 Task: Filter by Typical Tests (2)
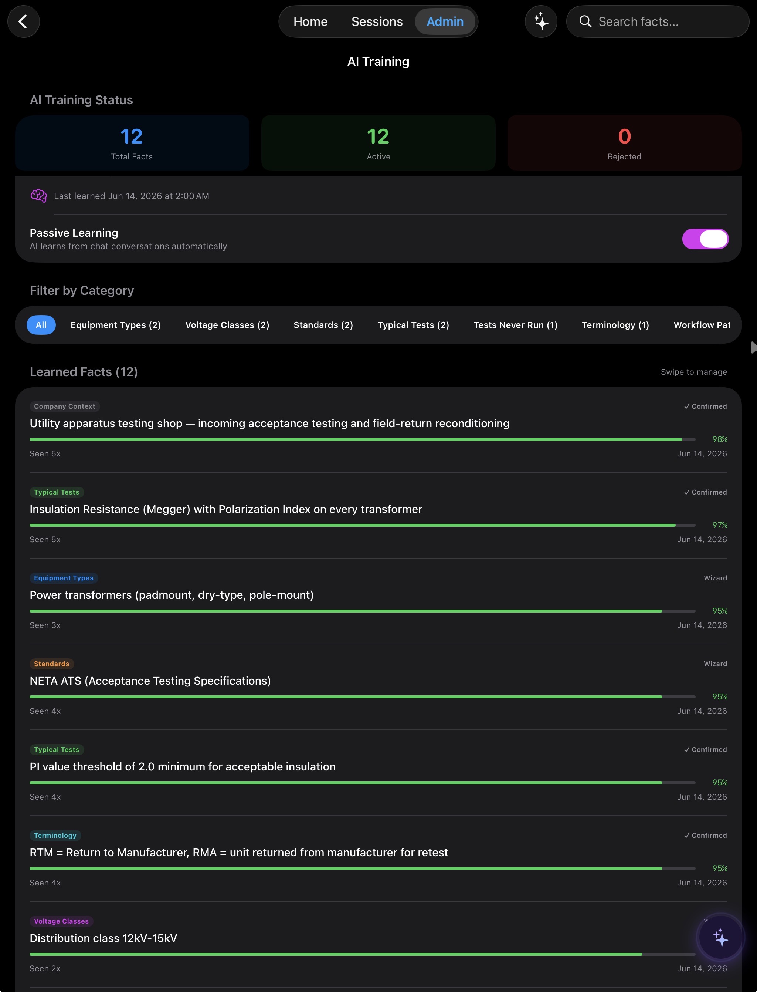coord(413,325)
